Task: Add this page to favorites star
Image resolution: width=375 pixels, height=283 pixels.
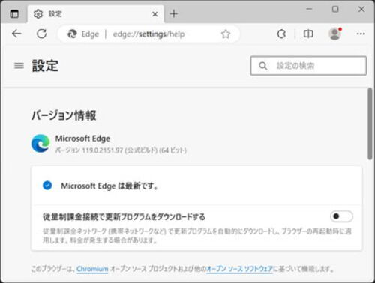Action: point(226,34)
